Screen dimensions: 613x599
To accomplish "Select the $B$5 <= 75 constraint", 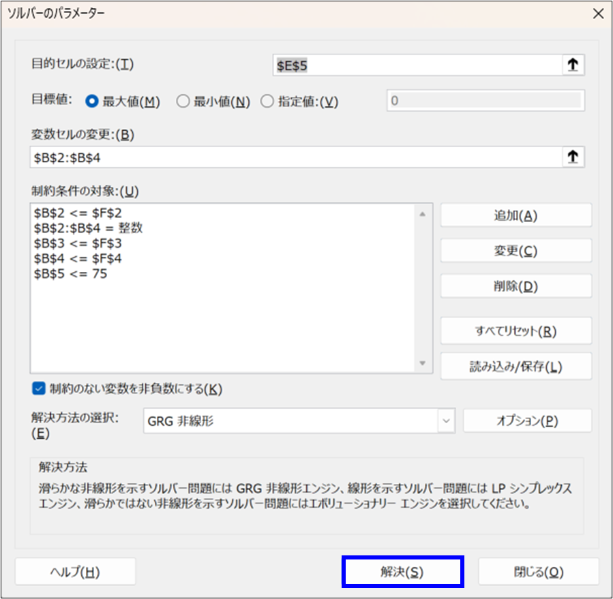I will (70, 274).
